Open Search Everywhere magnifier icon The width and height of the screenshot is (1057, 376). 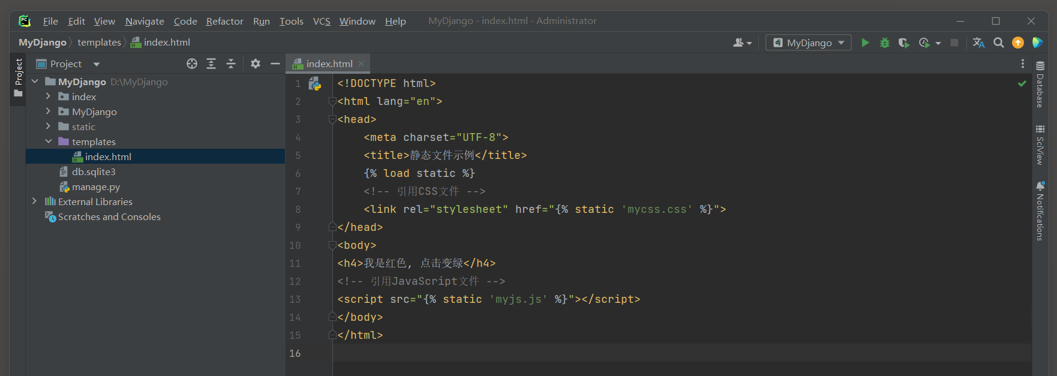pyautogui.click(x=999, y=43)
